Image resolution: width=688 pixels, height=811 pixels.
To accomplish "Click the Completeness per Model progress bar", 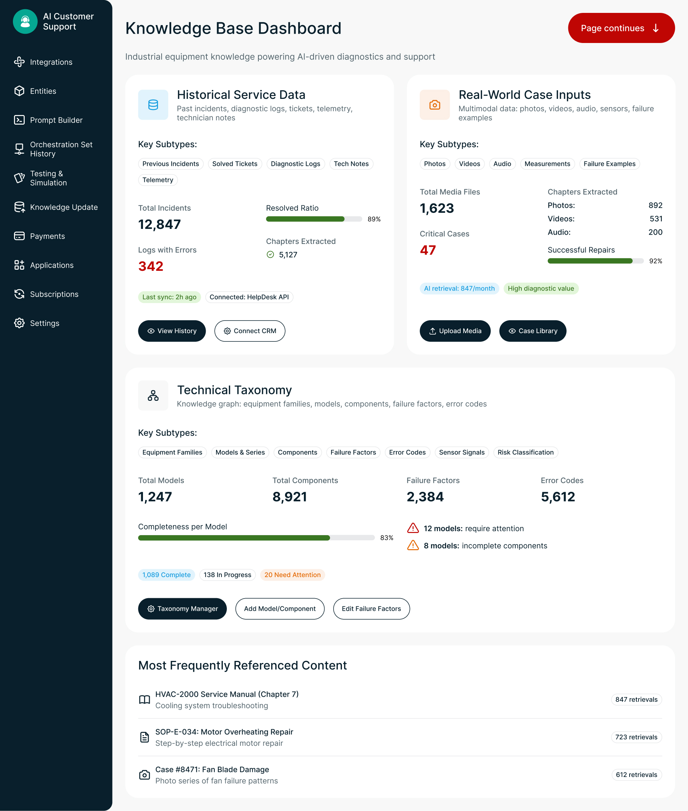I will (256, 538).
